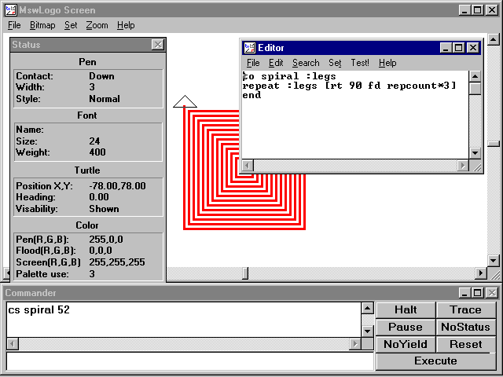Open the Editor's Edit menu
The image size is (503, 377).
click(x=276, y=63)
